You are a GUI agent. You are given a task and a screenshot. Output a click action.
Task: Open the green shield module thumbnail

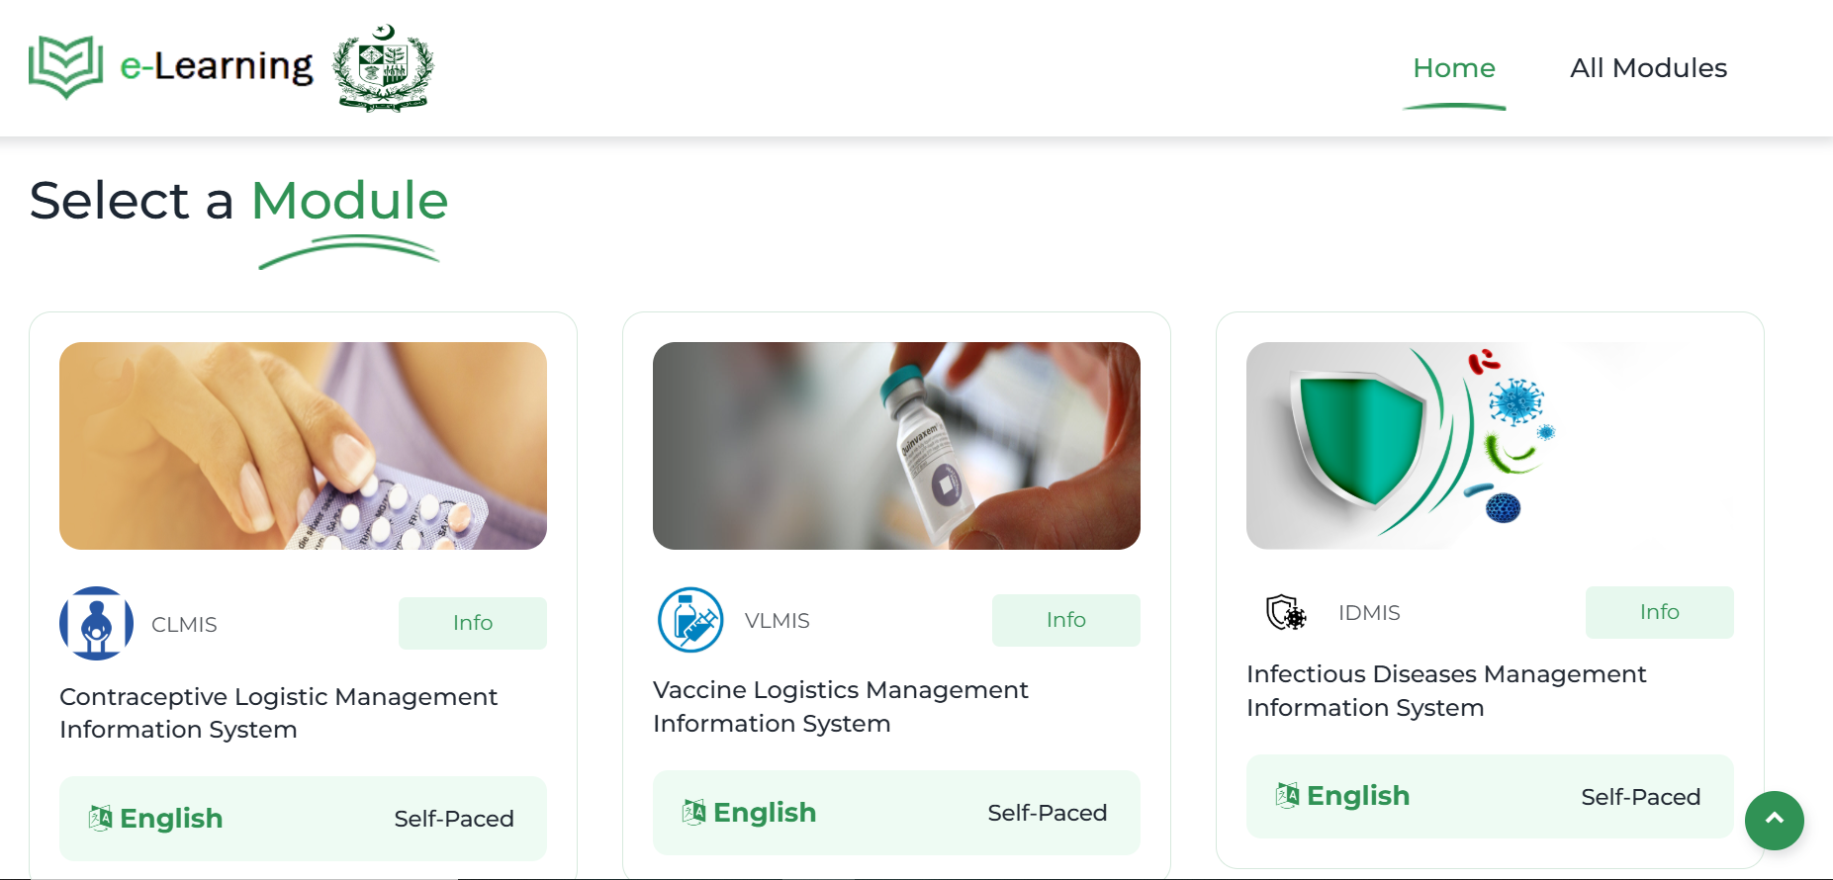click(1490, 446)
